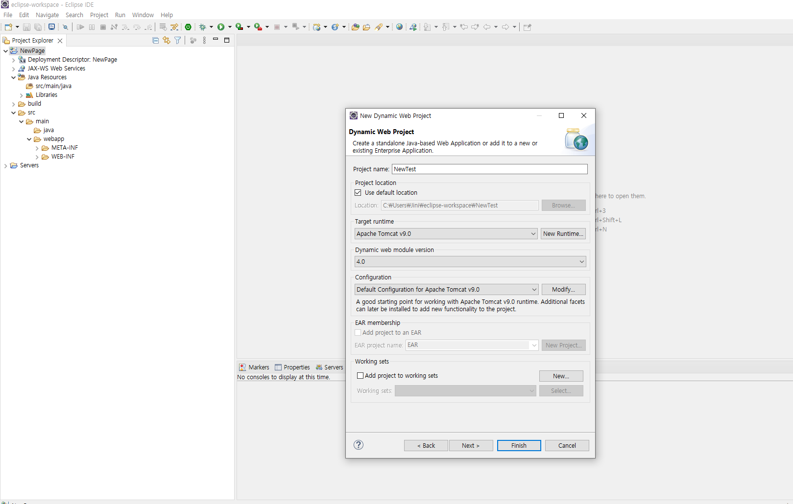
Task: Click the Finish button
Action: pos(519,445)
